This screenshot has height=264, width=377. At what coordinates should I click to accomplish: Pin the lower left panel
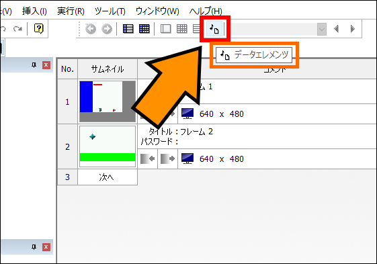point(34,247)
